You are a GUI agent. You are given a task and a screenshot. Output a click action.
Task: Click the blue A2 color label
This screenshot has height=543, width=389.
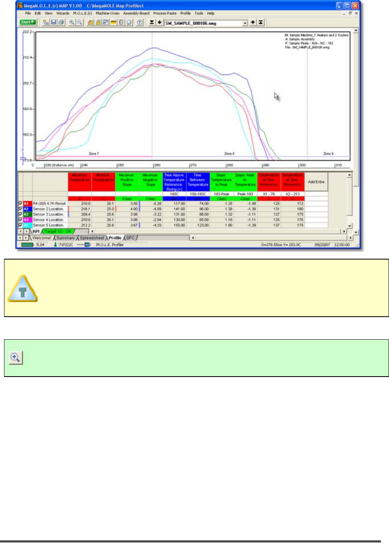coord(27,209)
